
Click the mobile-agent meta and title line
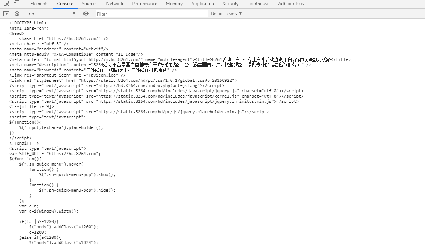[180, 59]
